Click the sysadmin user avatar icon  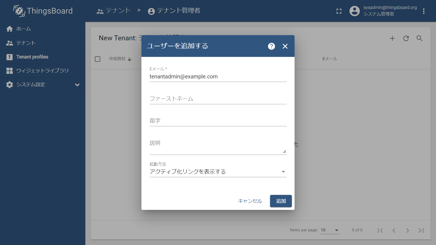(355, 11)
